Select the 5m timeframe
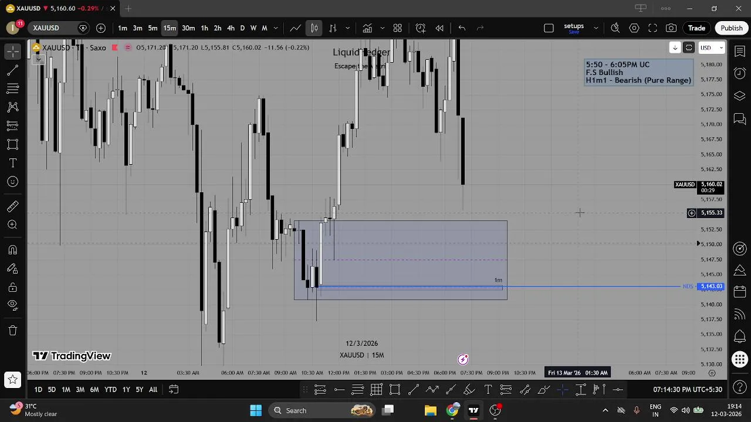The width and height of the screenshot is (751, 422). 153,28
